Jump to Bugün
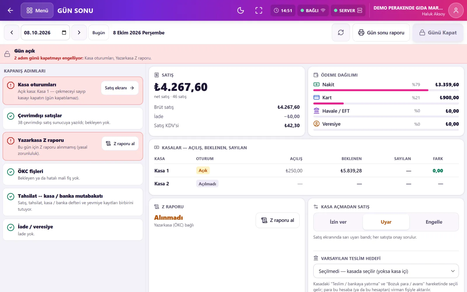The image size is (467, 292). click(x=99, y=32)
